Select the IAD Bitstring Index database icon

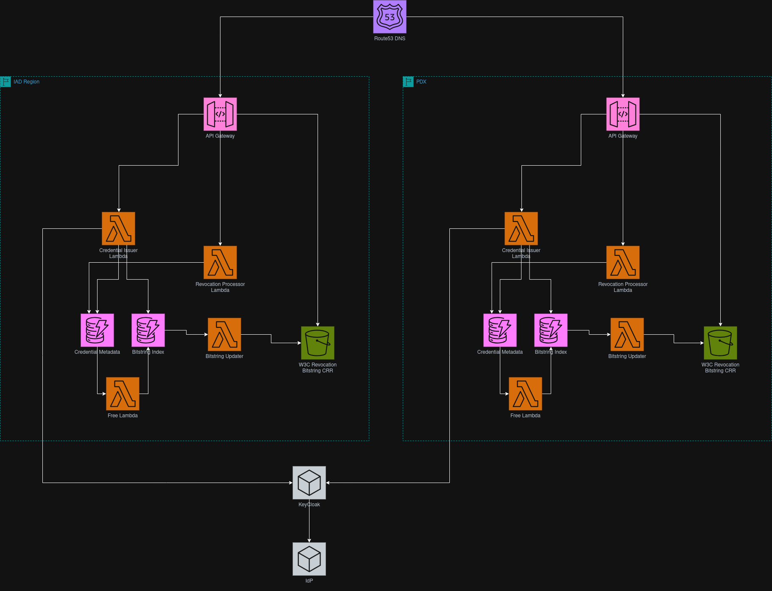coord(148,330)
